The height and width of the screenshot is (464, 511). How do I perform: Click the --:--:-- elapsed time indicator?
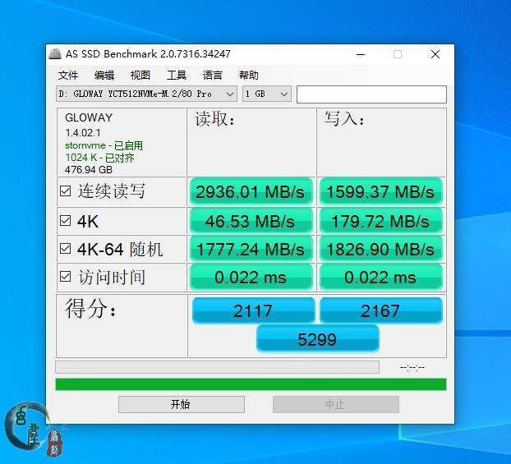pos(412,368)
